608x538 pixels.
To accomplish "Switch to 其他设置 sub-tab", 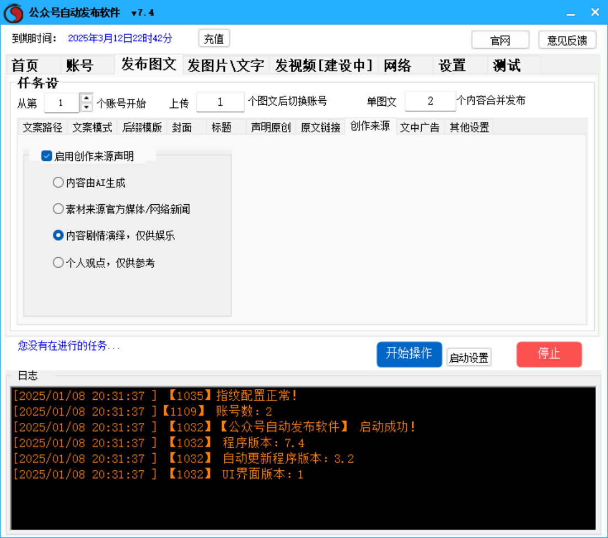I will (x=469, y=127).
